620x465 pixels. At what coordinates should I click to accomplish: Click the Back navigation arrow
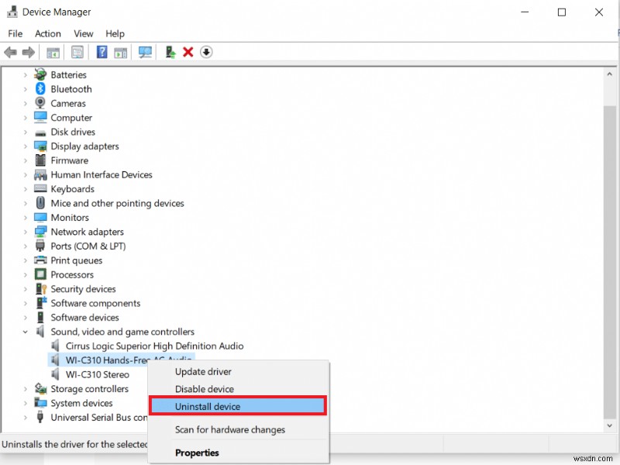coord(10,52)
